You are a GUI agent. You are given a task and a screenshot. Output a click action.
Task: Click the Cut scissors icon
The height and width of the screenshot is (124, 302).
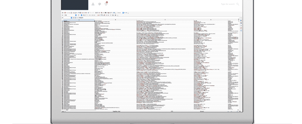click(83, 13)
